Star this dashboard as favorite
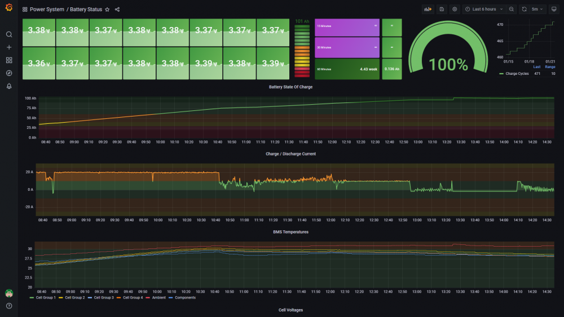This screenshot has height=317, width=564. tap(107, 10)
